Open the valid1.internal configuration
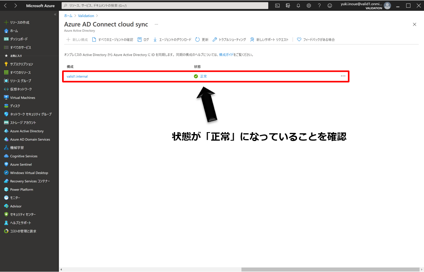The height and width of the screenshot is (272, 424). [77, 76]
